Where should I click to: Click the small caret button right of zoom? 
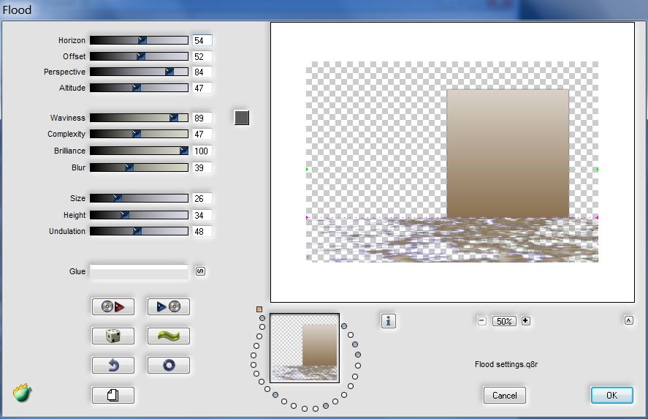pos(628,320)
